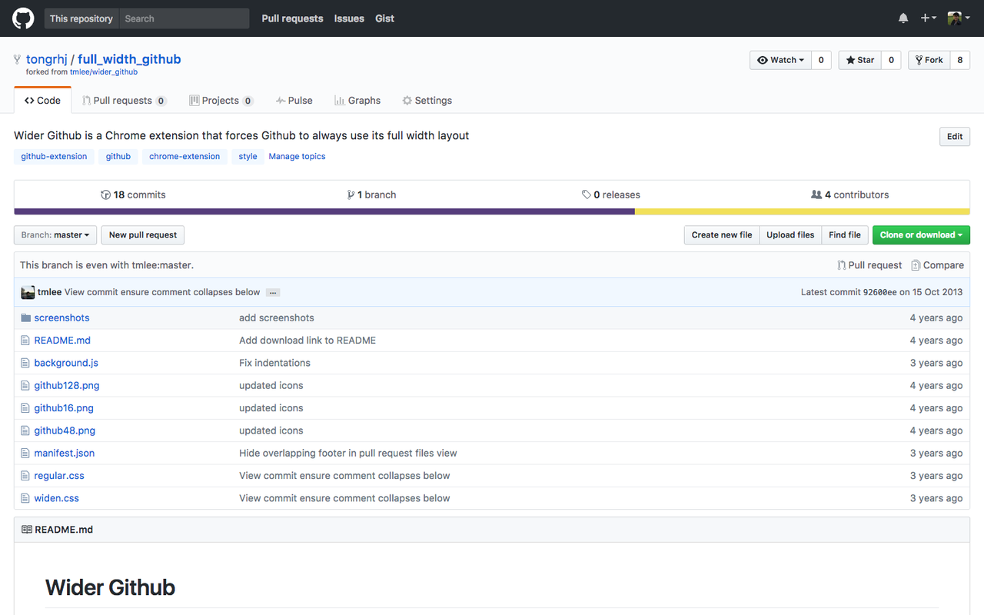Click the Pull request icon in branch bar
This screenshot has height=615, width=984.
841,265
